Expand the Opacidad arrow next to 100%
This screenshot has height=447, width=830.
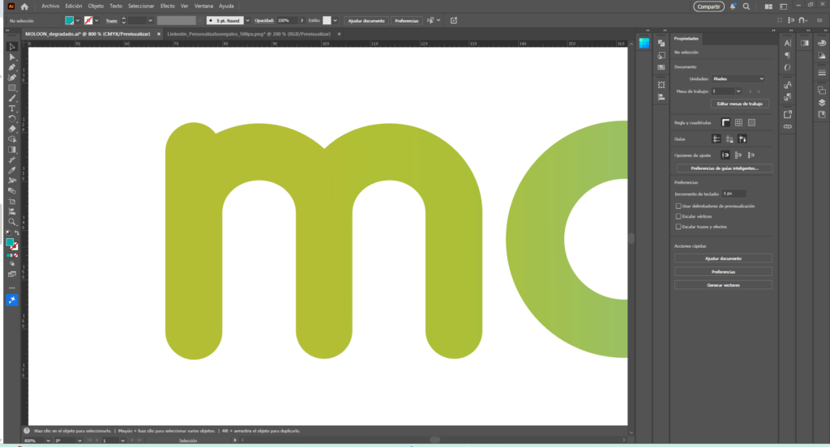coord(302,20)
